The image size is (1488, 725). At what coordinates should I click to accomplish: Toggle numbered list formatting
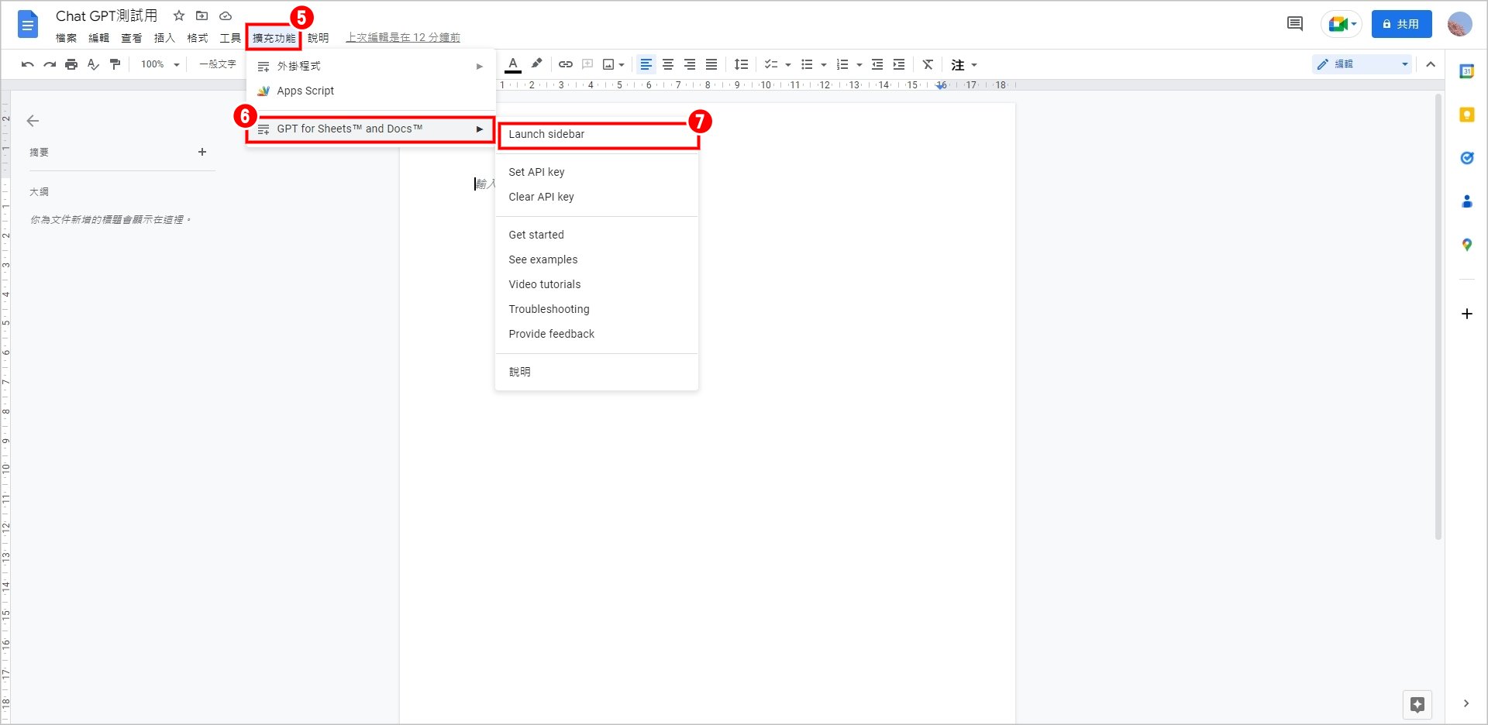(x=842, y=64)
